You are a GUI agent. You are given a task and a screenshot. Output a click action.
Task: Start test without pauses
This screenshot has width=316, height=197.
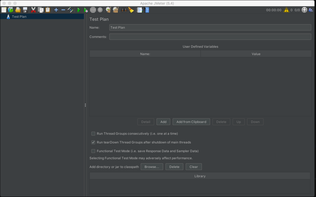pyautogui.click(x=85, y=10)
